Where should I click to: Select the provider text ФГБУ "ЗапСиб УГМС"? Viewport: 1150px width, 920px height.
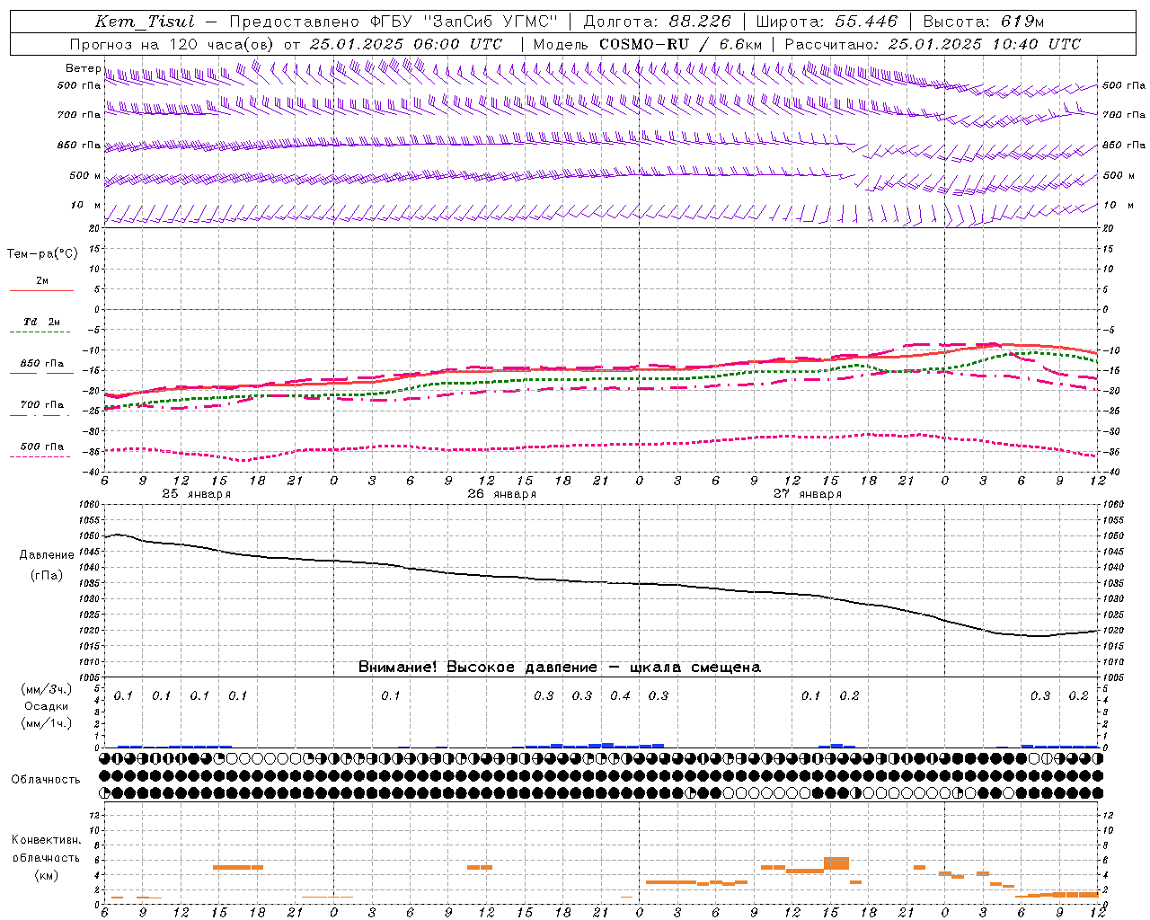tap(464, 22)
